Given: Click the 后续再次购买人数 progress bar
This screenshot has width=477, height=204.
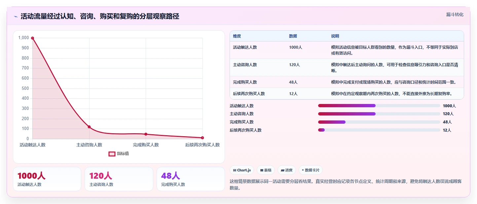Looking at the screenshot, I should [x=379, y=130].
